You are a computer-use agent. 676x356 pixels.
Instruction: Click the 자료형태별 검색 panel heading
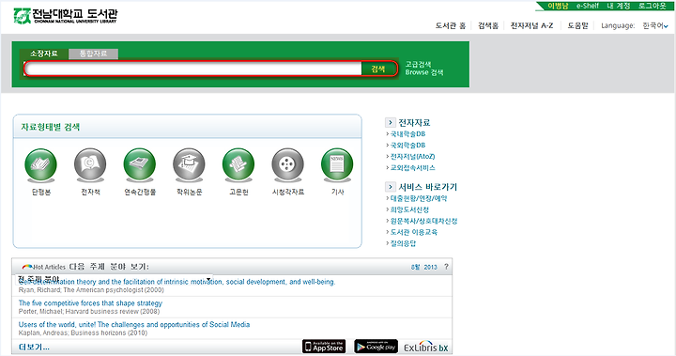tap(51, 127)
